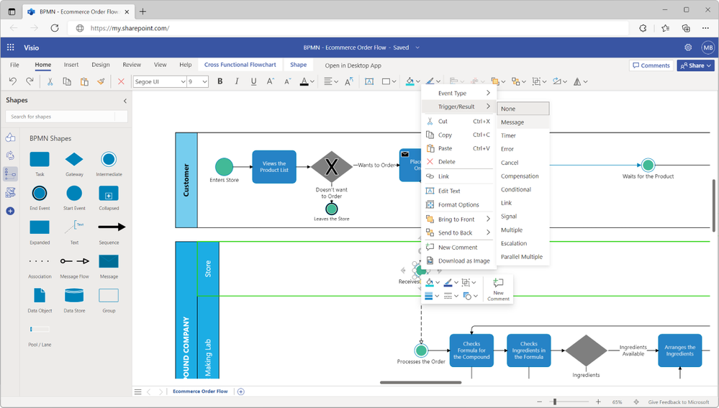This screenshot has height=408, width=719.
Task: Select the Pool / Lane shape
Action: point(40,329)
